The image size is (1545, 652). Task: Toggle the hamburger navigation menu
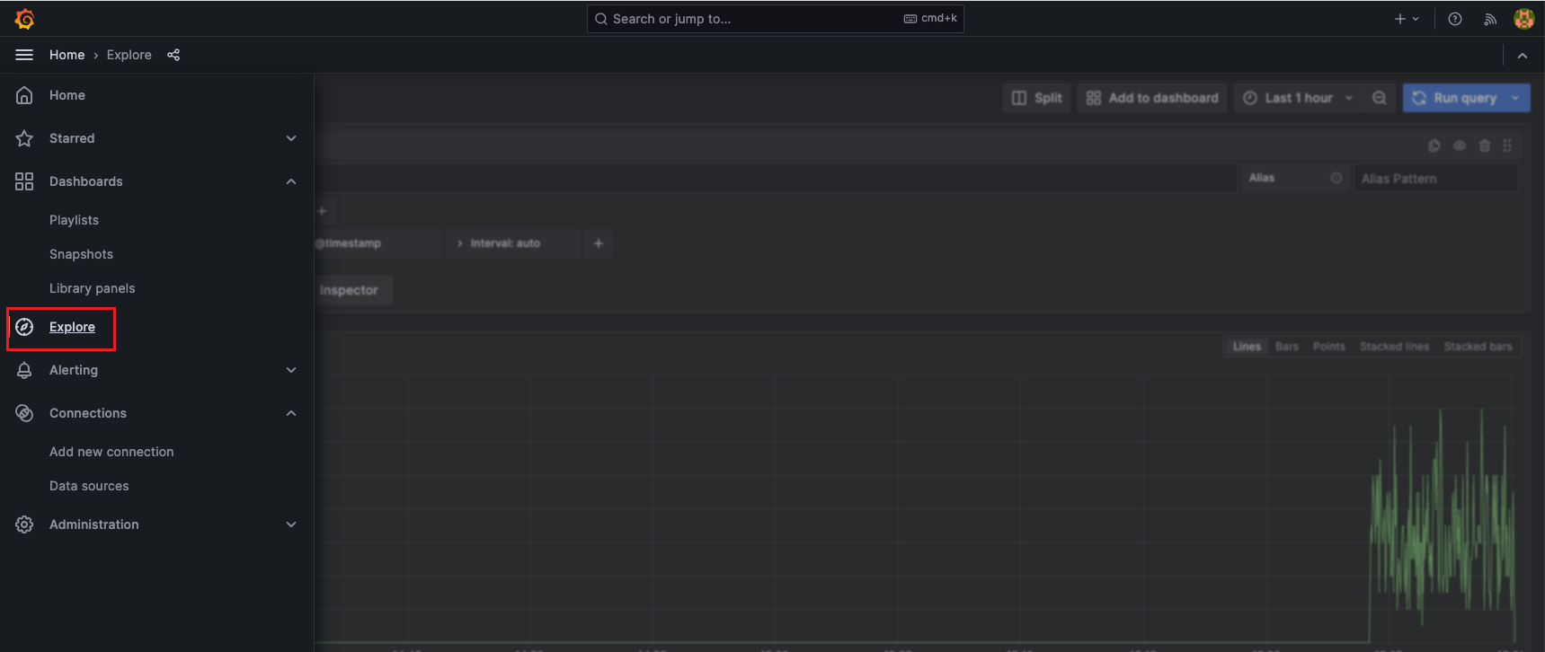coord(24,55)
